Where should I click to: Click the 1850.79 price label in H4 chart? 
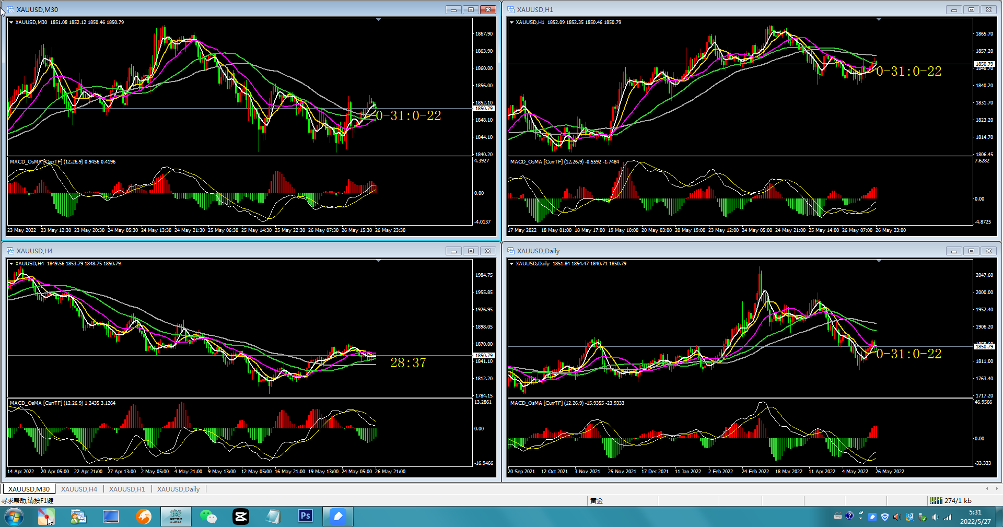(484, 355)
